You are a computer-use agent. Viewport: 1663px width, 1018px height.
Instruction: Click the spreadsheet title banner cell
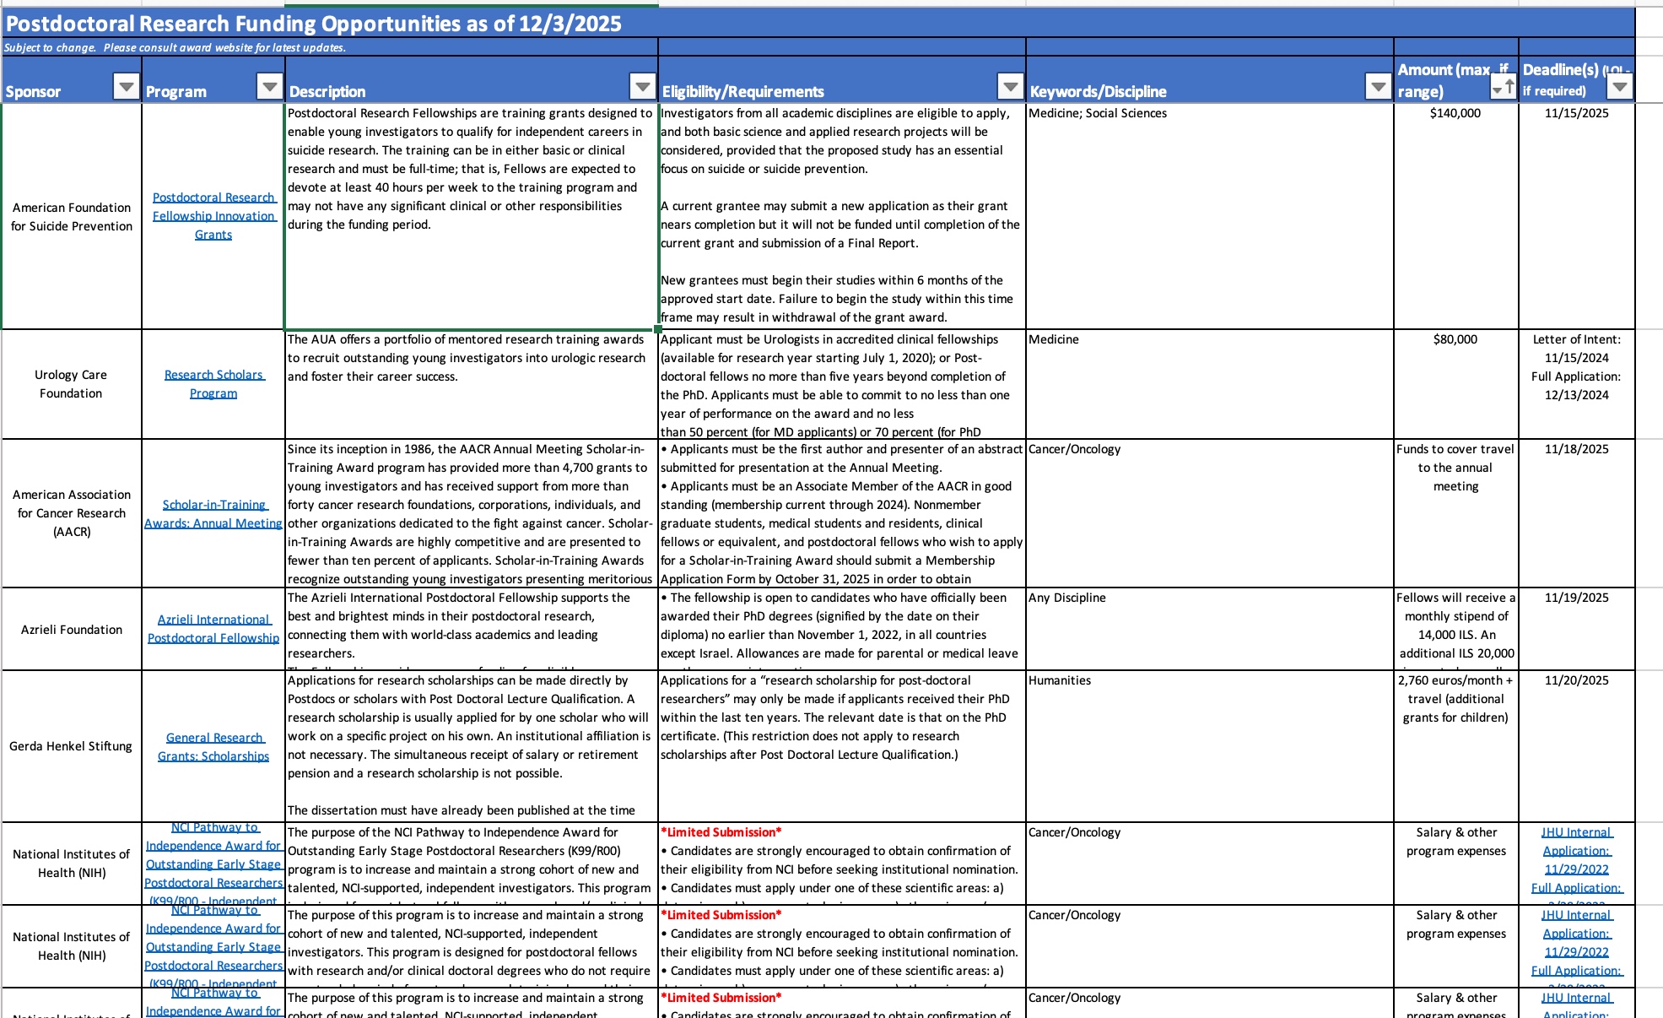(x=314, y=24)
